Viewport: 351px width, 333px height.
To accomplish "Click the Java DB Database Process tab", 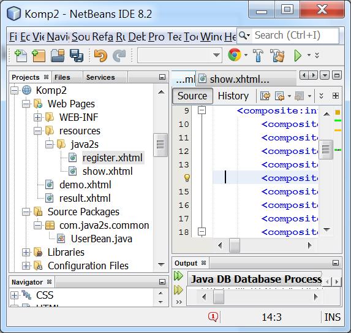I will point(256,279).
